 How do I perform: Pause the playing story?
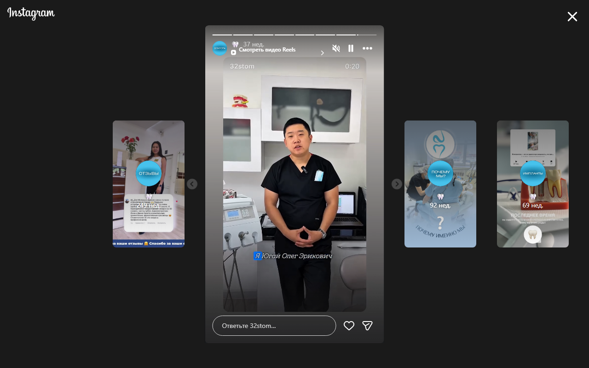click(351, 48)
